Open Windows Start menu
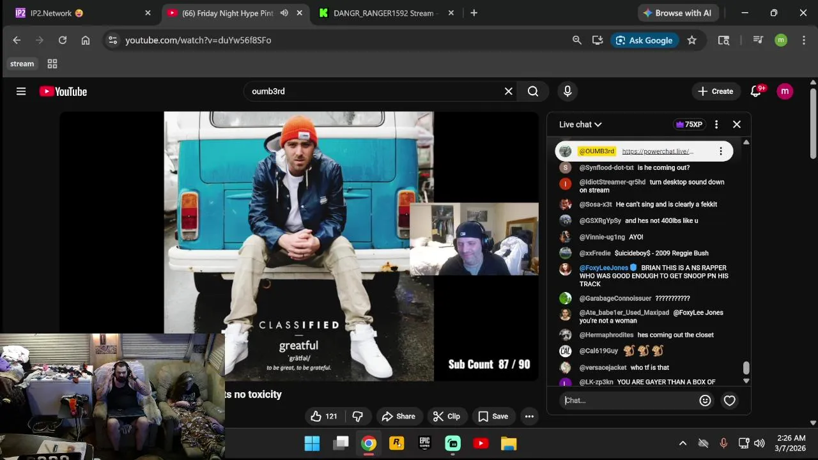Viewport: 818px width, 460px height. click(312, 443)
